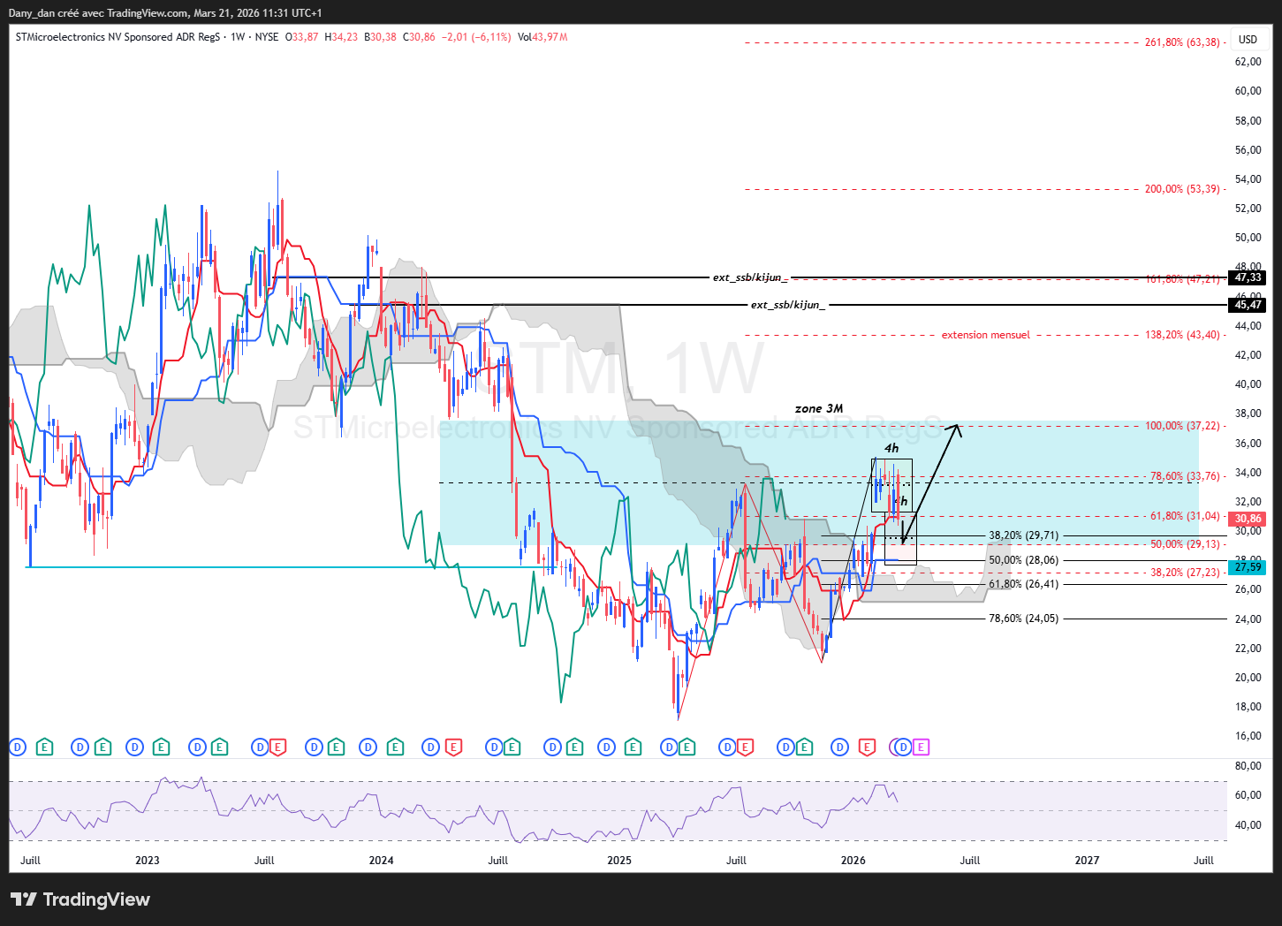The height and width of the screenshot is (926, 1282).
Task: Click the 2023 label on the time axis
Action: 148,861
